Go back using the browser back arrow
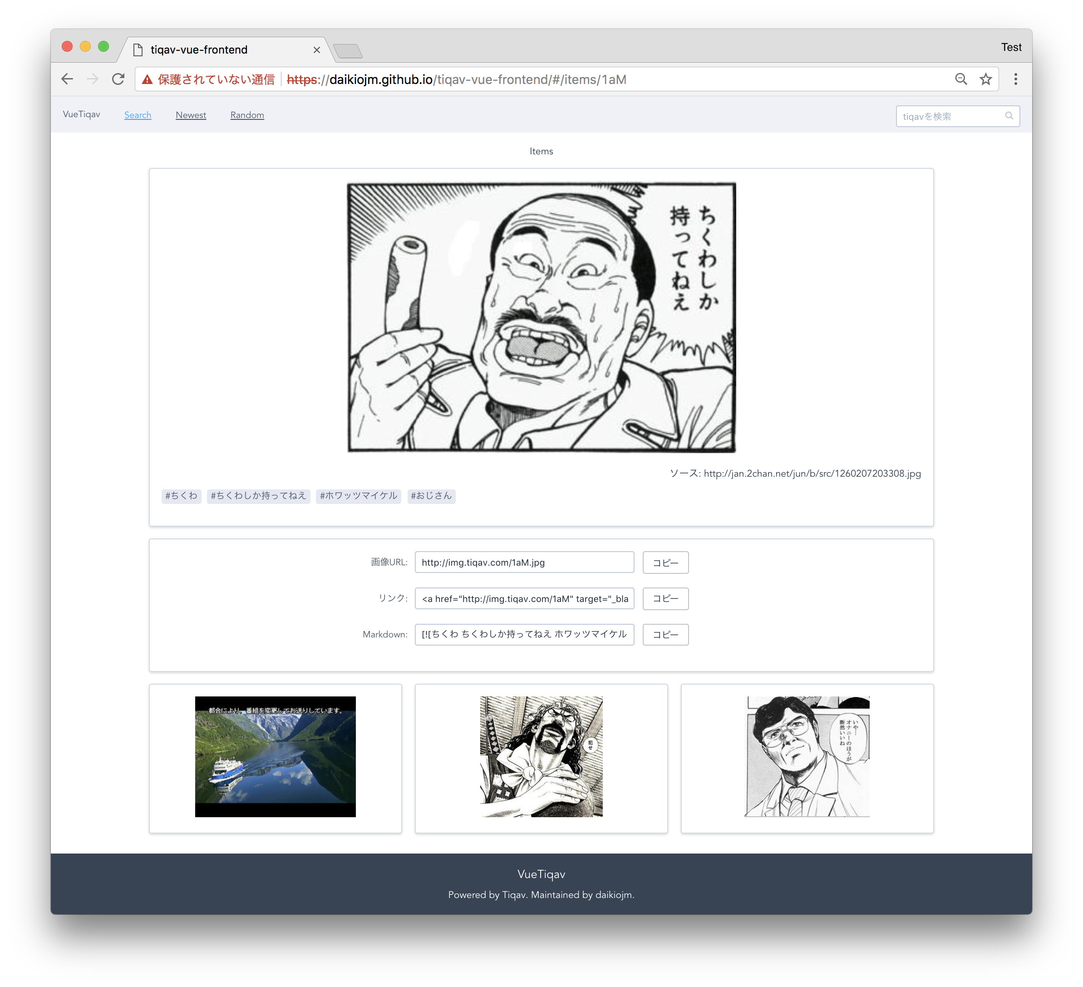 [x=67, y=79]
